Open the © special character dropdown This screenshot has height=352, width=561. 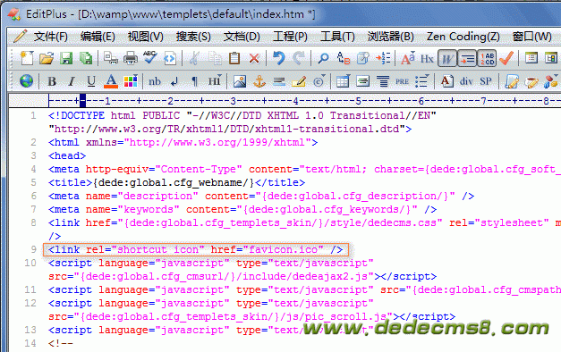(319, 81)
